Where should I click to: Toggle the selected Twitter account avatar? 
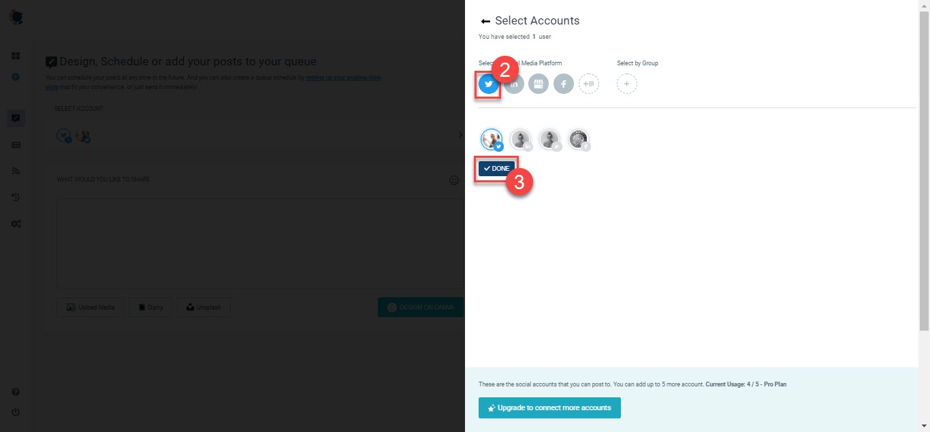492,139
